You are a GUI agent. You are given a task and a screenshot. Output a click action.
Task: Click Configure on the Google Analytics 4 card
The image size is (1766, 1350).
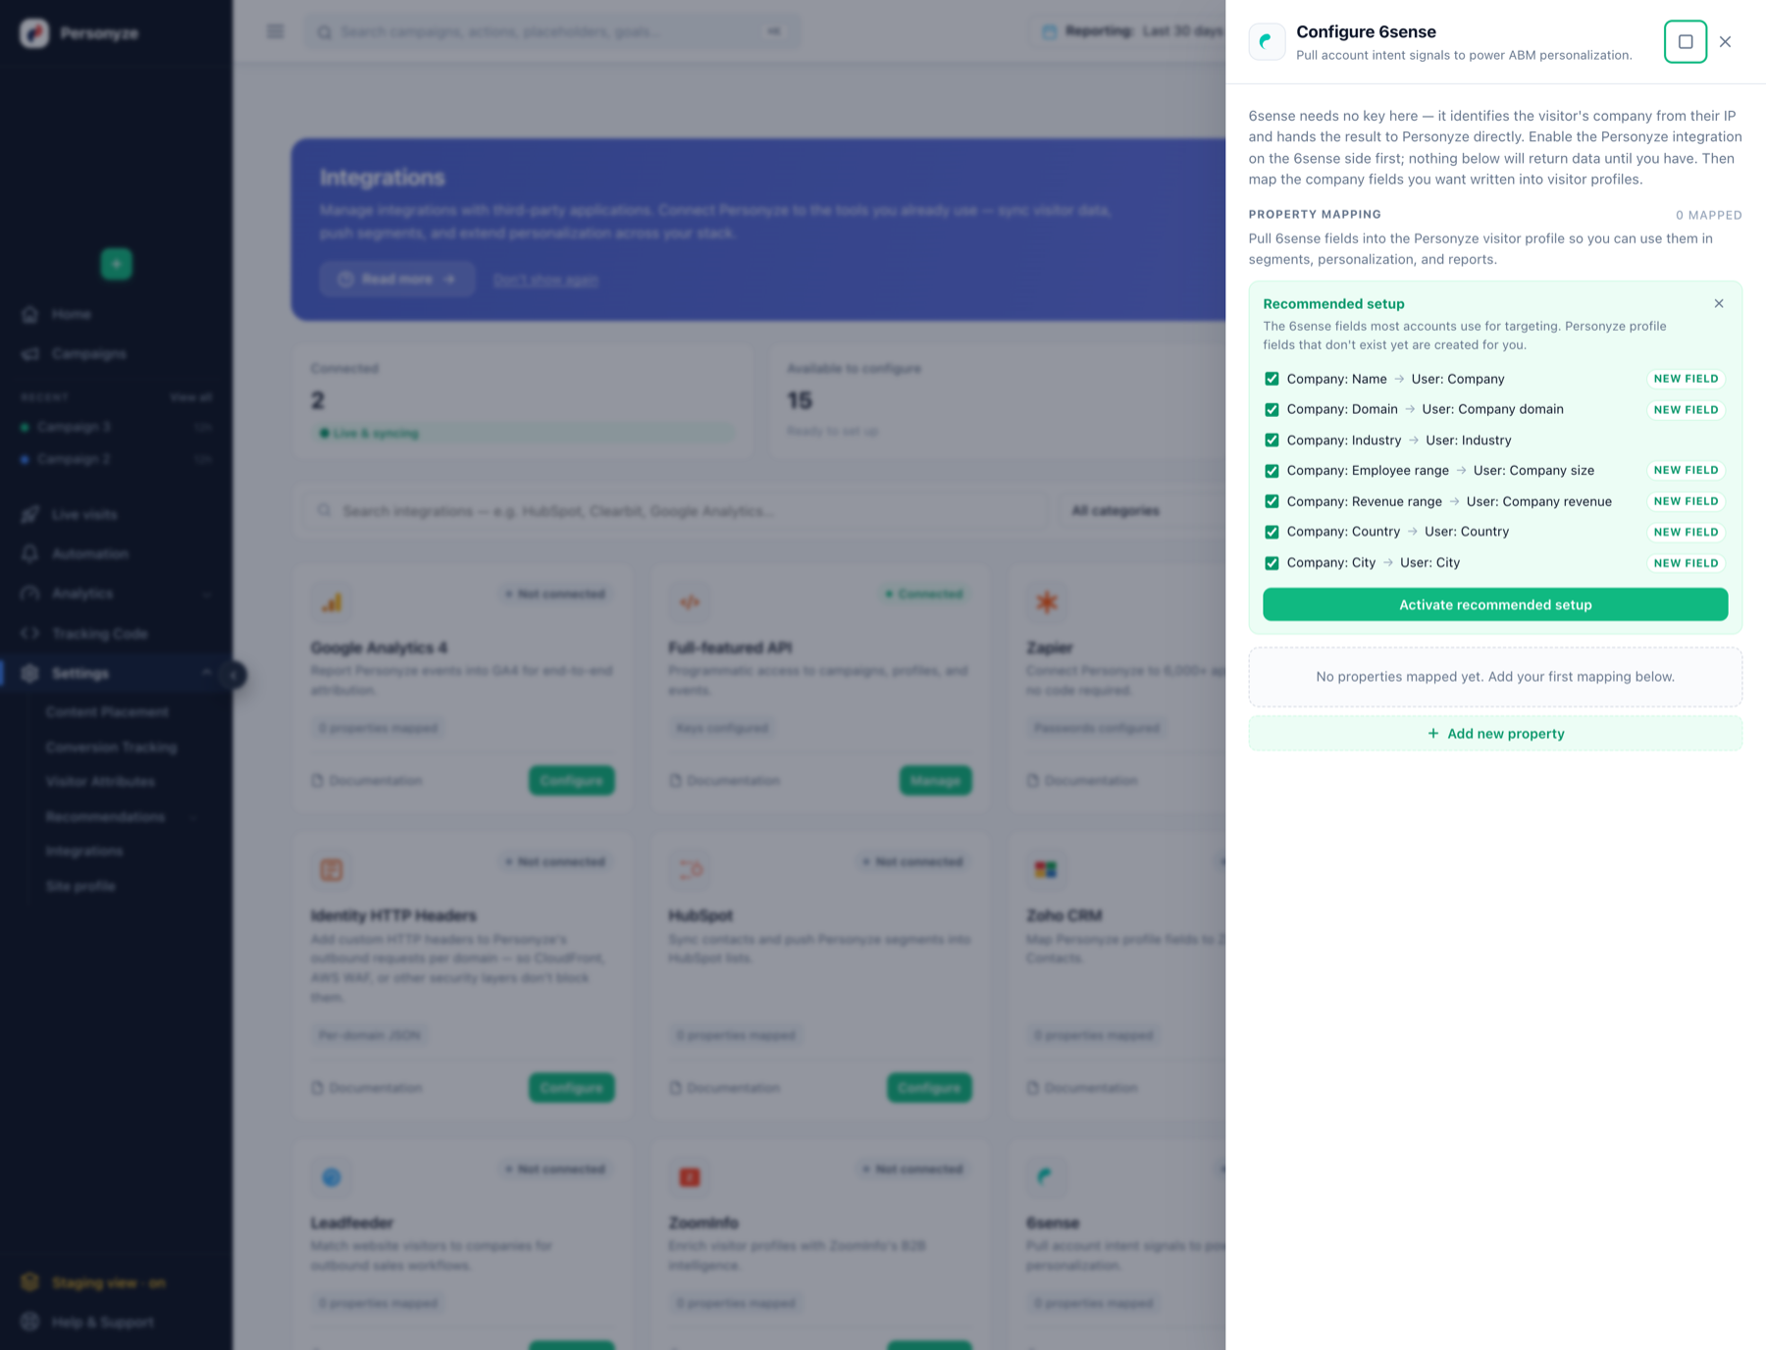tap(572, 781)
